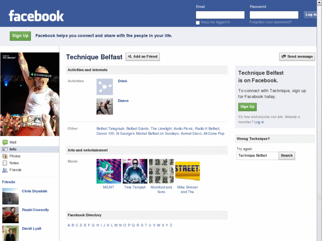The height and width of the screenshot is (241, 322).
Task: Click the Log in link for members
Action: [259, 122]
